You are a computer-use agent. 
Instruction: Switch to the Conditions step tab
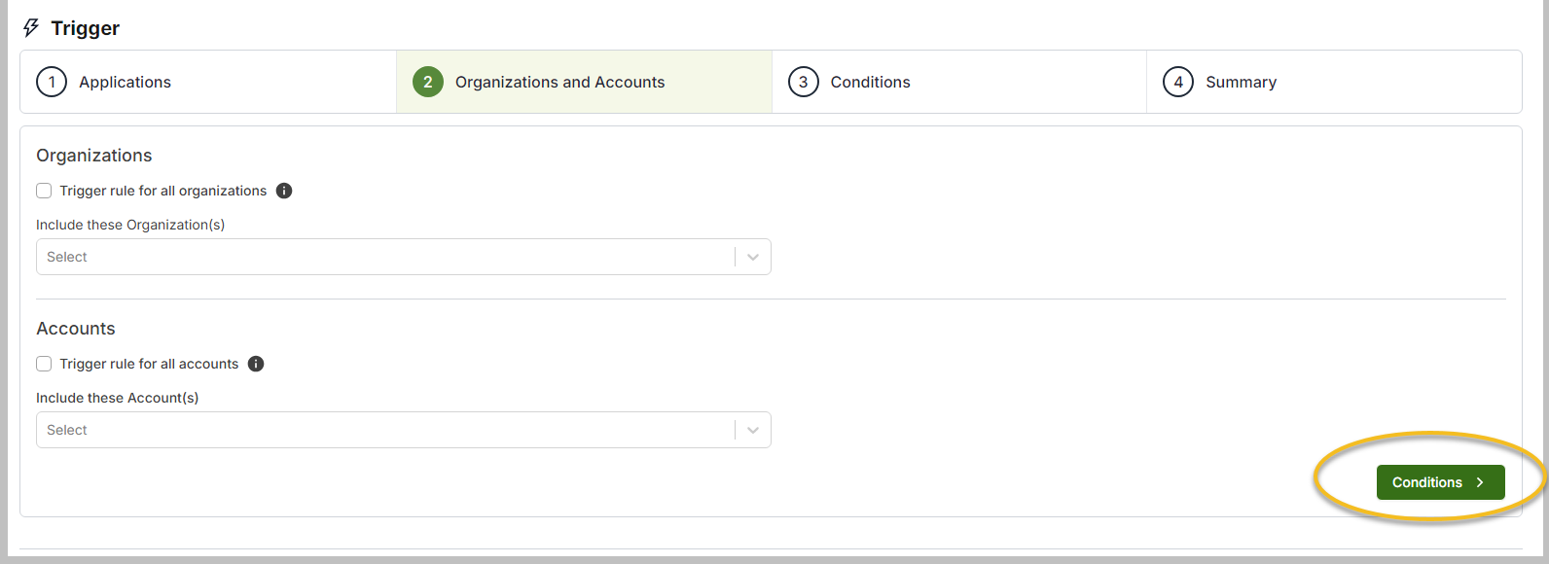coord(870,83)
